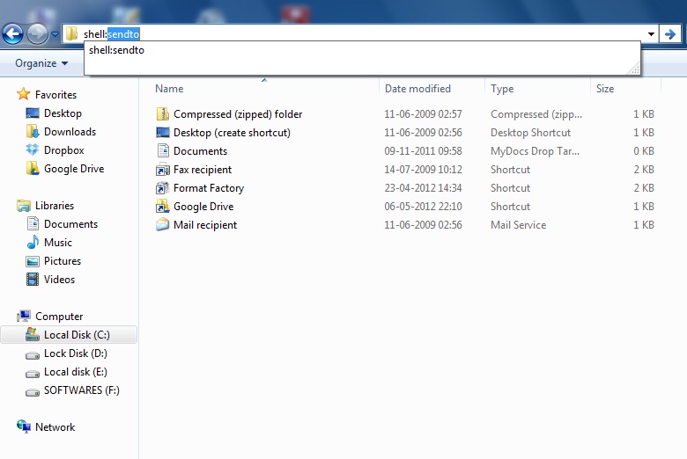Click the Compressed (zipped) folder icon
Image resolution: width=687 pixels, height=459 pixels.
[x=163, y=114]
